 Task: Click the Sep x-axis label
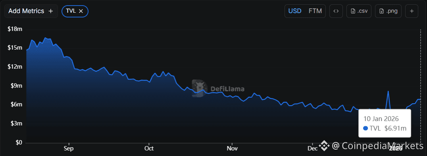[69, 148]
